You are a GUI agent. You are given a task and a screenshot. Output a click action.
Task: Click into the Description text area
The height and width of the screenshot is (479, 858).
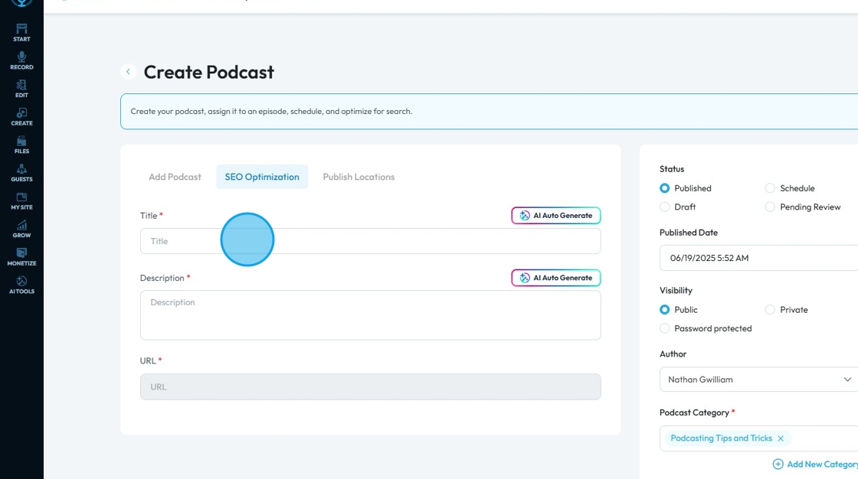pyautogui.click(x=370, y=315)
